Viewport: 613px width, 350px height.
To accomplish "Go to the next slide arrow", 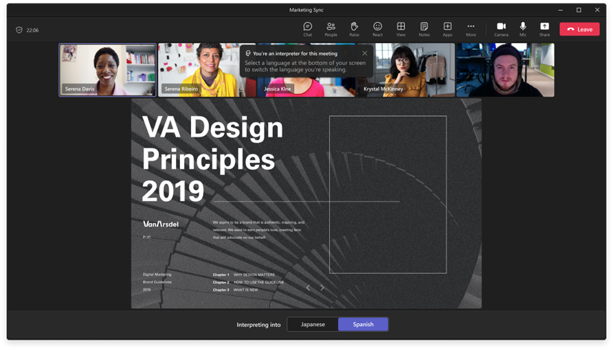I will click(322, 288).
